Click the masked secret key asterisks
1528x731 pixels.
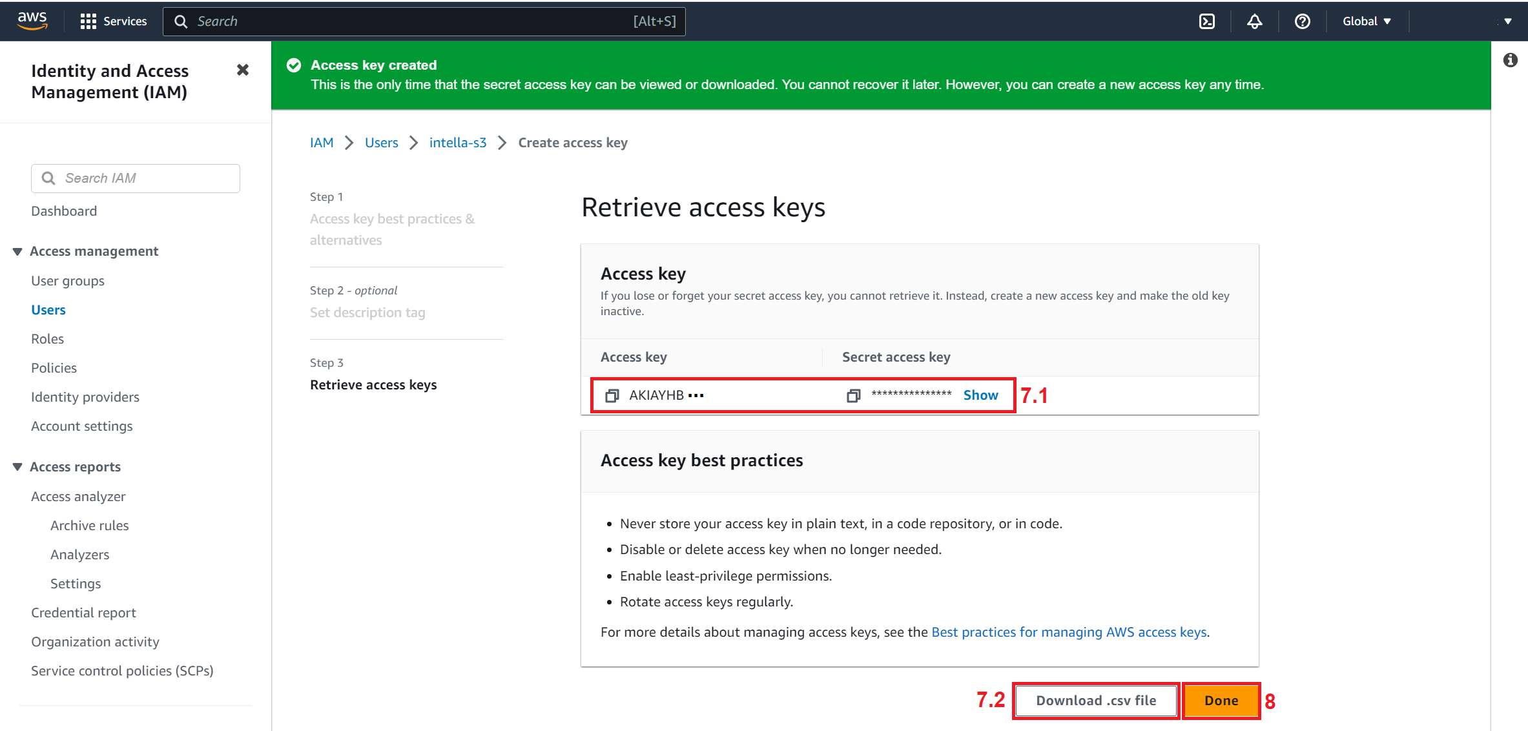(911, 394)
